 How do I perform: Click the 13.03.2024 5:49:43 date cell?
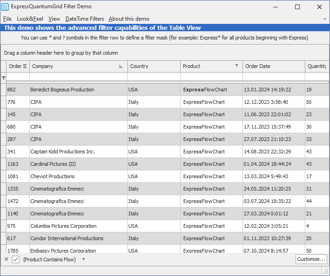pyautogui.click(x=274, y=176)
